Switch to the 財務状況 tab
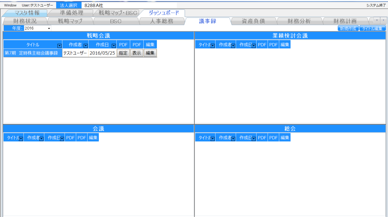Viewport: 388px width, 217px height. click(25, 21)
